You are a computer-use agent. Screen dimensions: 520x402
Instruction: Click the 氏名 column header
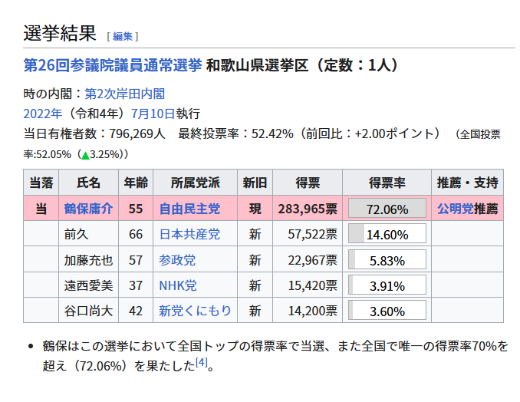88,183
